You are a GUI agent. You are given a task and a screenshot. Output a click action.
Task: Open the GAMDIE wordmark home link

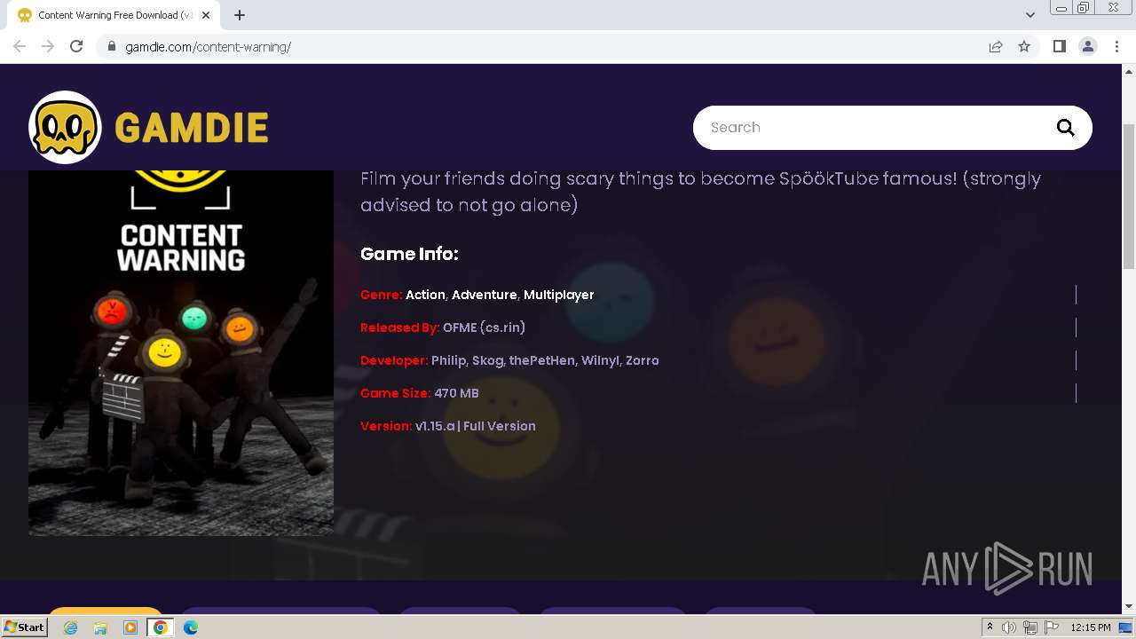pos(192,129)
